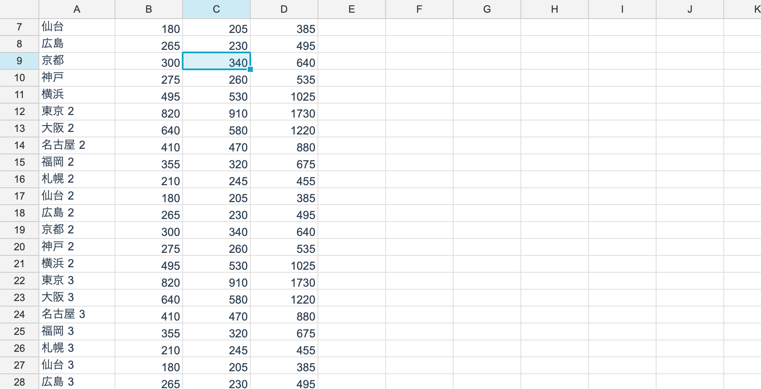
Task: Select column J header
Action: 690,9
